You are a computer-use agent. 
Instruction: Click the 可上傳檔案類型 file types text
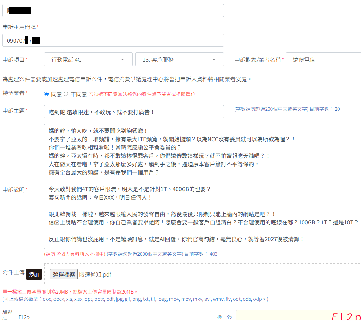coord(135,299)
